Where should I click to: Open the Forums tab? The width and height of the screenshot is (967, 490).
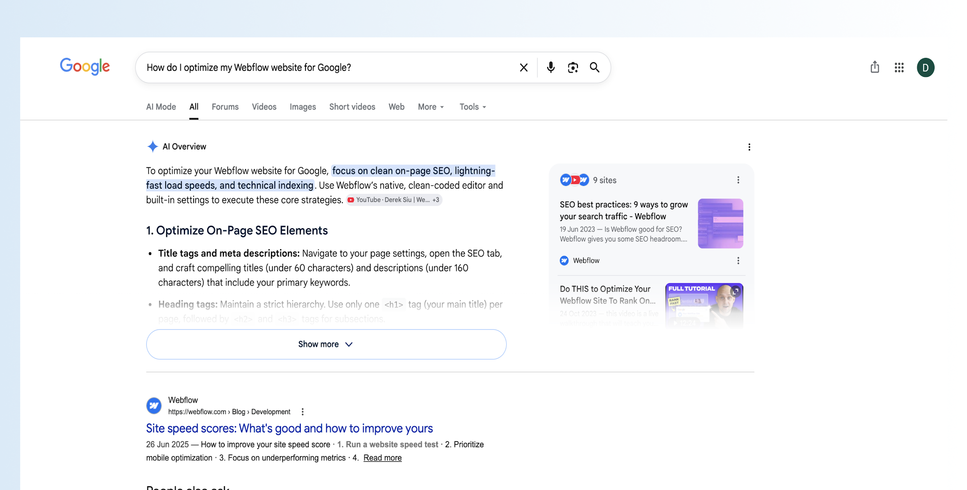pos(225,107)
